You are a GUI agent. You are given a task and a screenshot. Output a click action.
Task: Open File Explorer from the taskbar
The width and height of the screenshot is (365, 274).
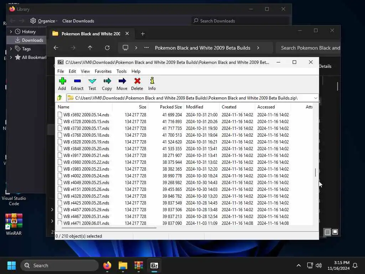[x=123, y=265]
